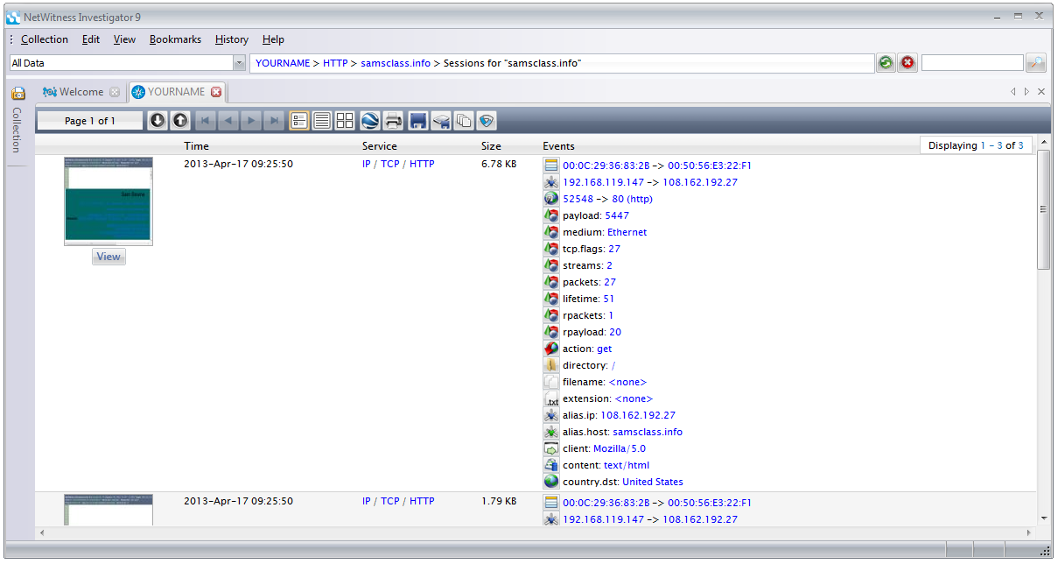Switch to the Welcome tab
The height and width of the screenshot is (564, 1058).
click(x=81, y=92)
